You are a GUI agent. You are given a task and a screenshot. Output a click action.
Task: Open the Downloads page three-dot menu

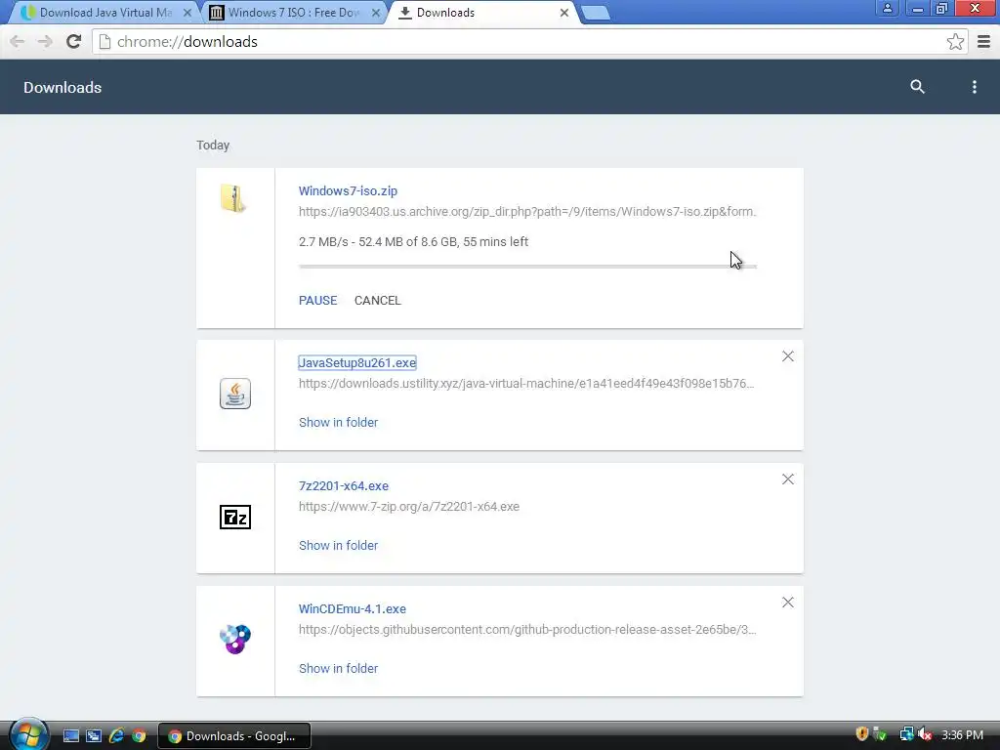pos(974,87)
